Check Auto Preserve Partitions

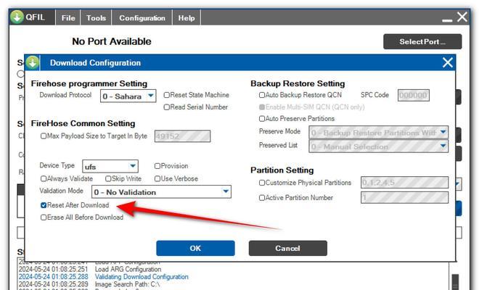pyautogui.click(x=262, y=118)
